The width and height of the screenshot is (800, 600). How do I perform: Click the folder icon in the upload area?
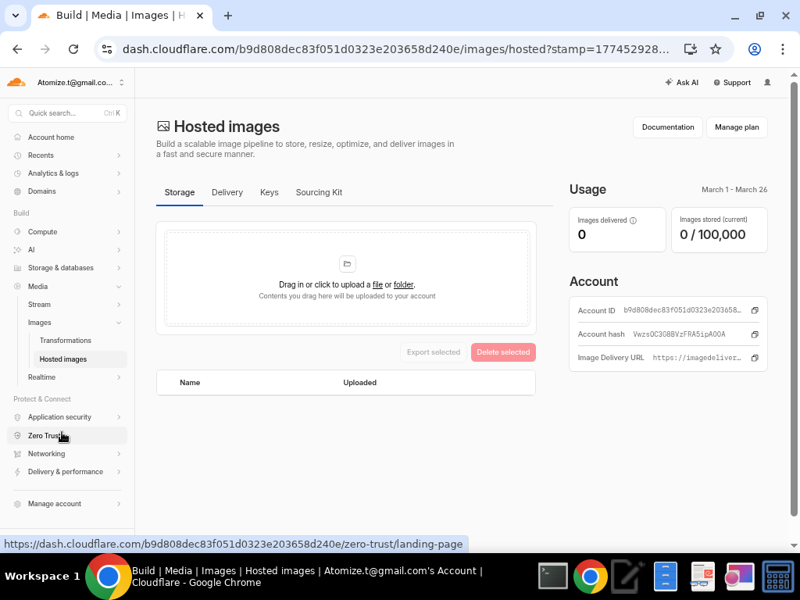point(347,263)
